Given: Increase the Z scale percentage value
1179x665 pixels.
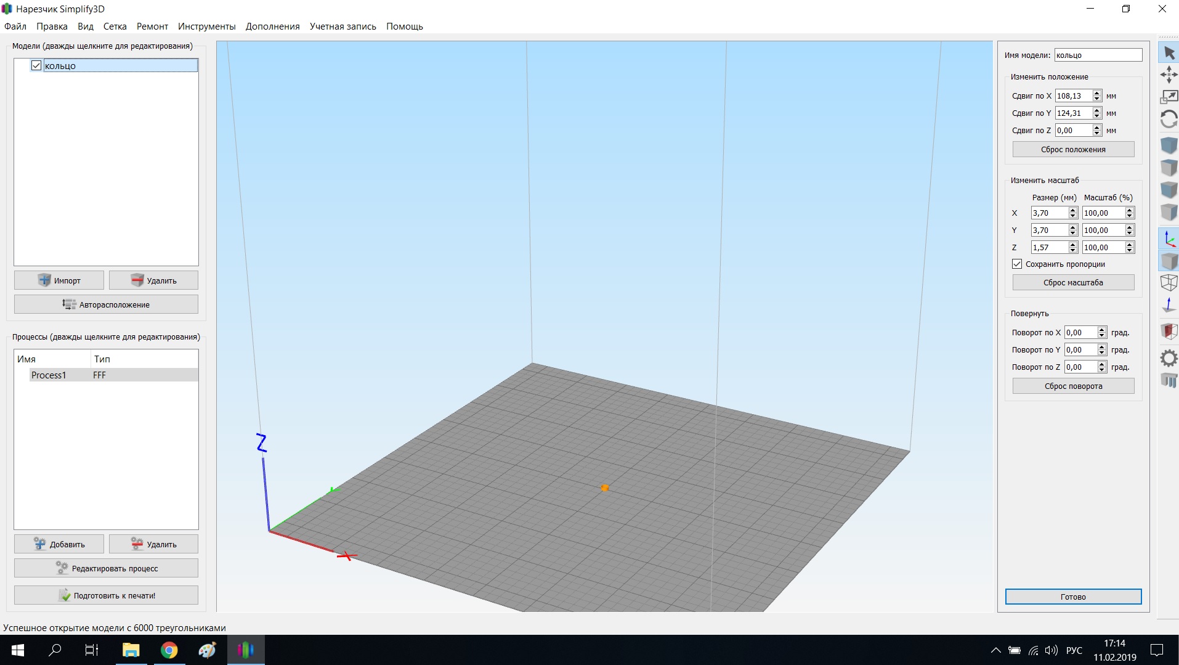Looking at the screenshot, I should pos(1130,245).
